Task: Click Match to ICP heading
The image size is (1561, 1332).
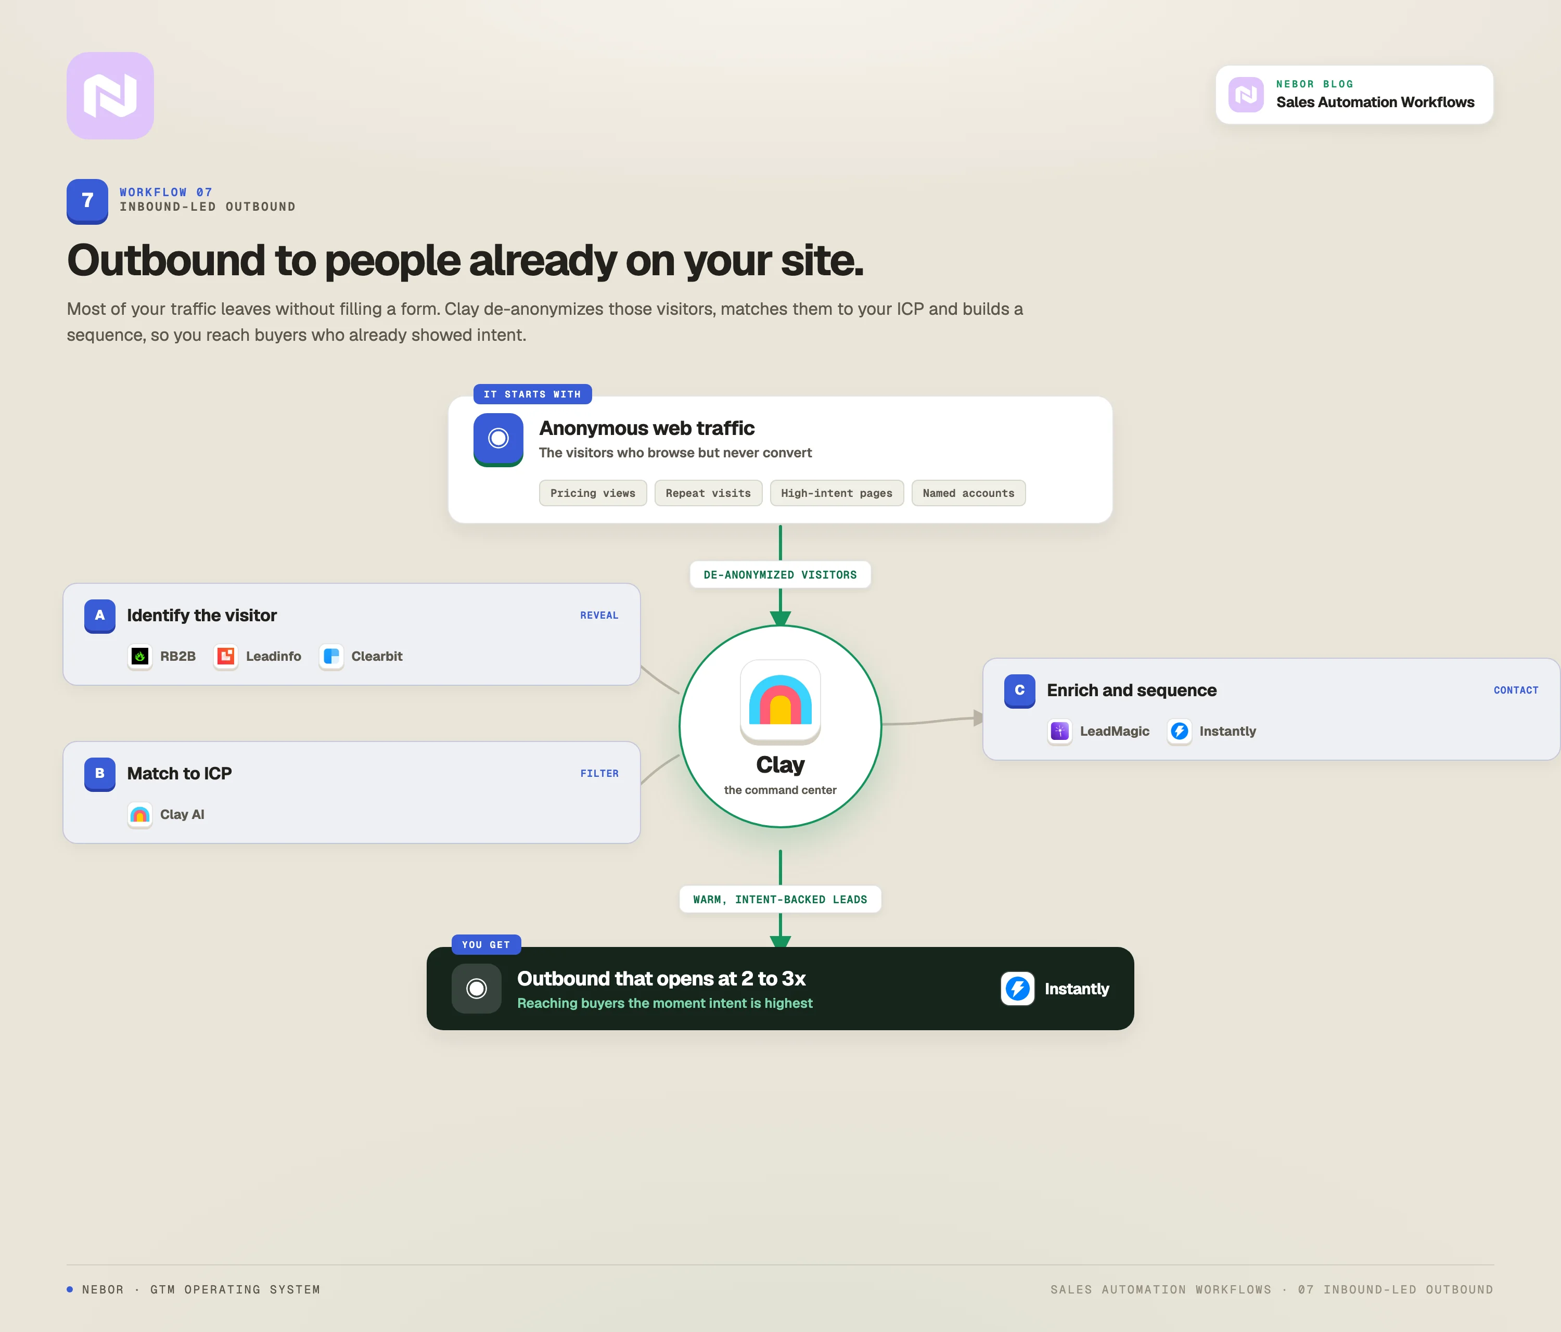Action: pos(180,774)
